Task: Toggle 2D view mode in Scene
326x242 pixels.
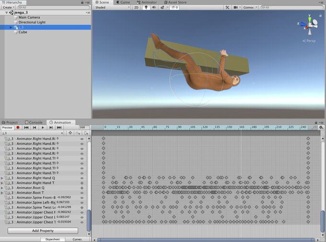Action: [136, 8]
